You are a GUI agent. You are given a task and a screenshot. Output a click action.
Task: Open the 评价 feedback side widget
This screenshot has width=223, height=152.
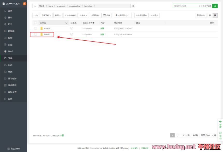(220, 136)
